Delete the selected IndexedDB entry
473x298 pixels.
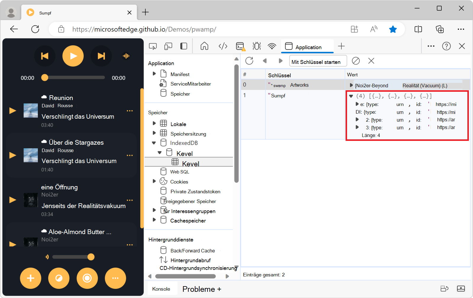[x=371, y=61]
